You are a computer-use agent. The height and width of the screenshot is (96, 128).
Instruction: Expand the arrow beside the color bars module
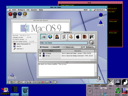point(13,82)
